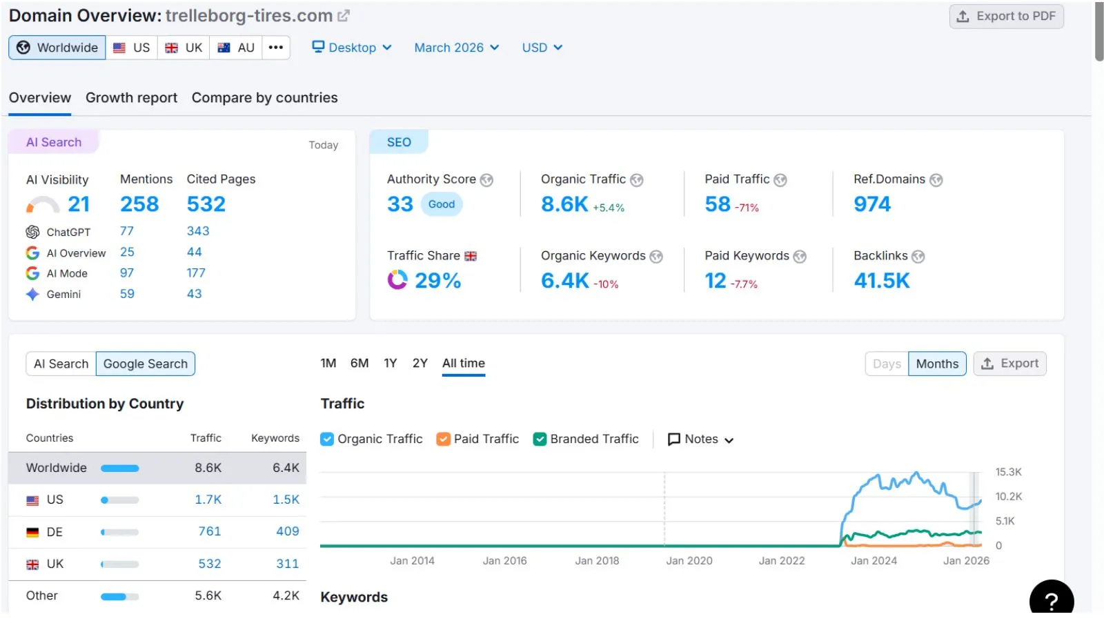The image size is (1104, 621).
Task: Open the Desktop device dropdown
Action: [352, 48]
